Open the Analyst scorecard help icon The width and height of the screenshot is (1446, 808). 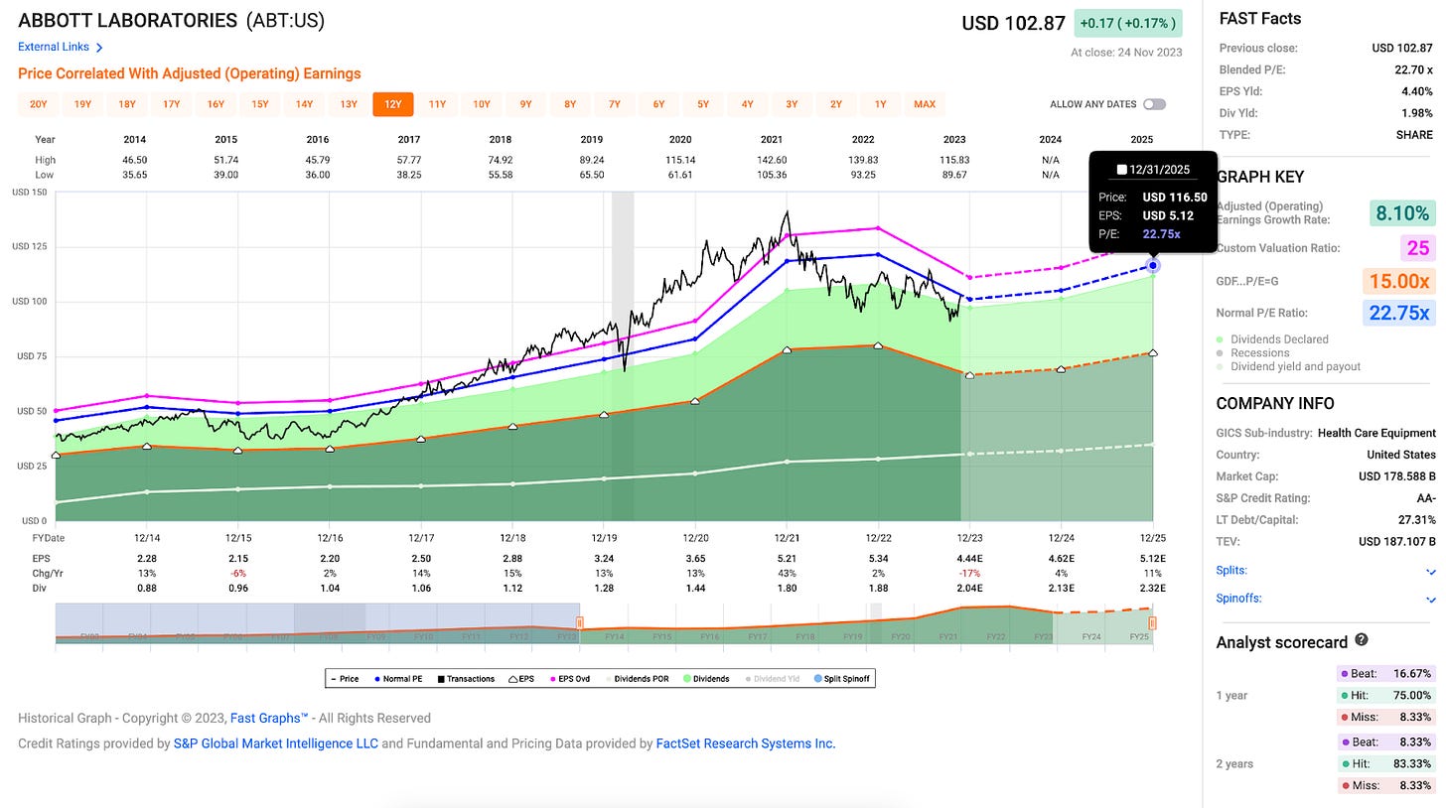(x=1362, y=641)
